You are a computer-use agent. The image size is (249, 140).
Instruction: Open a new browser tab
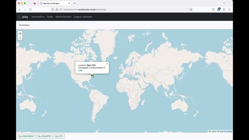(x=75, y=3)
